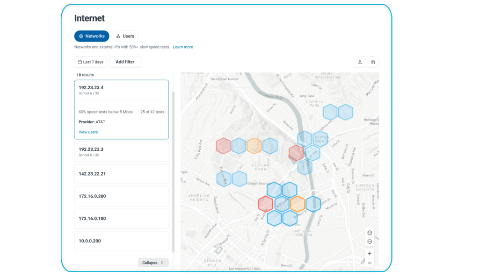Click the 'Dodger Stadium' map label

(259, 183)
